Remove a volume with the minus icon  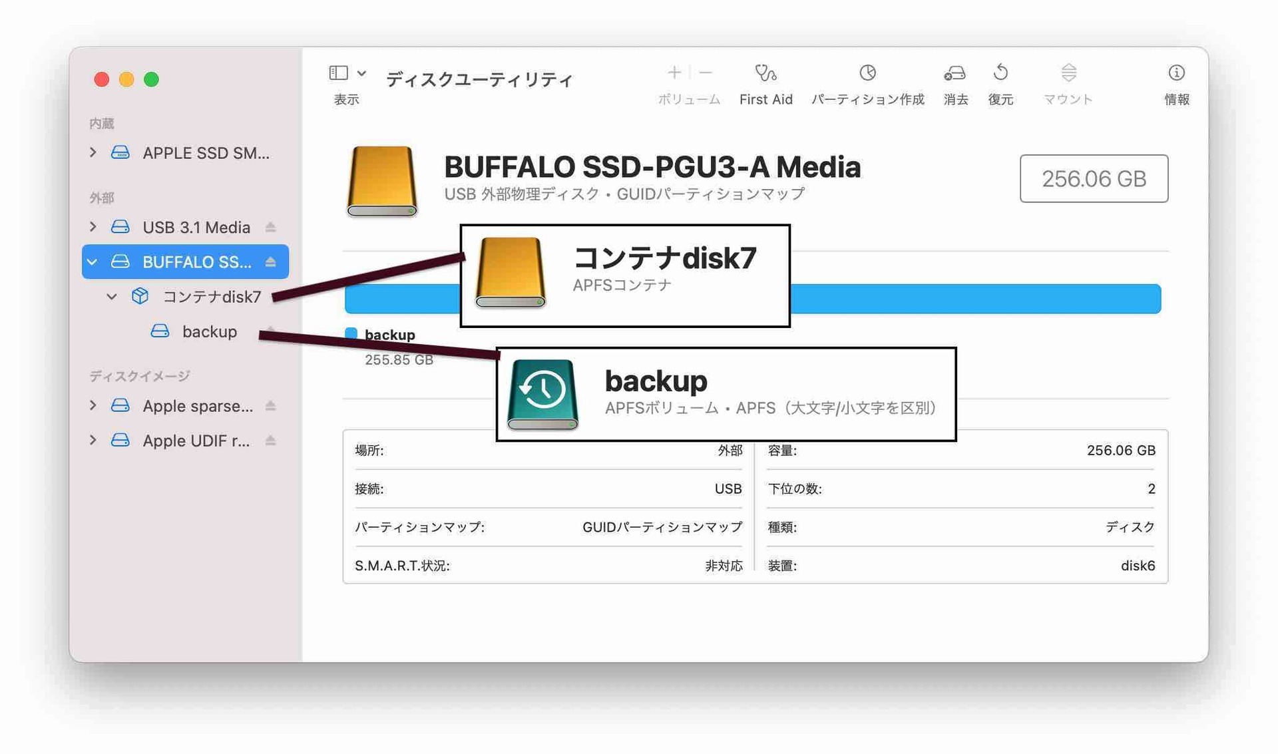point(706,72)
